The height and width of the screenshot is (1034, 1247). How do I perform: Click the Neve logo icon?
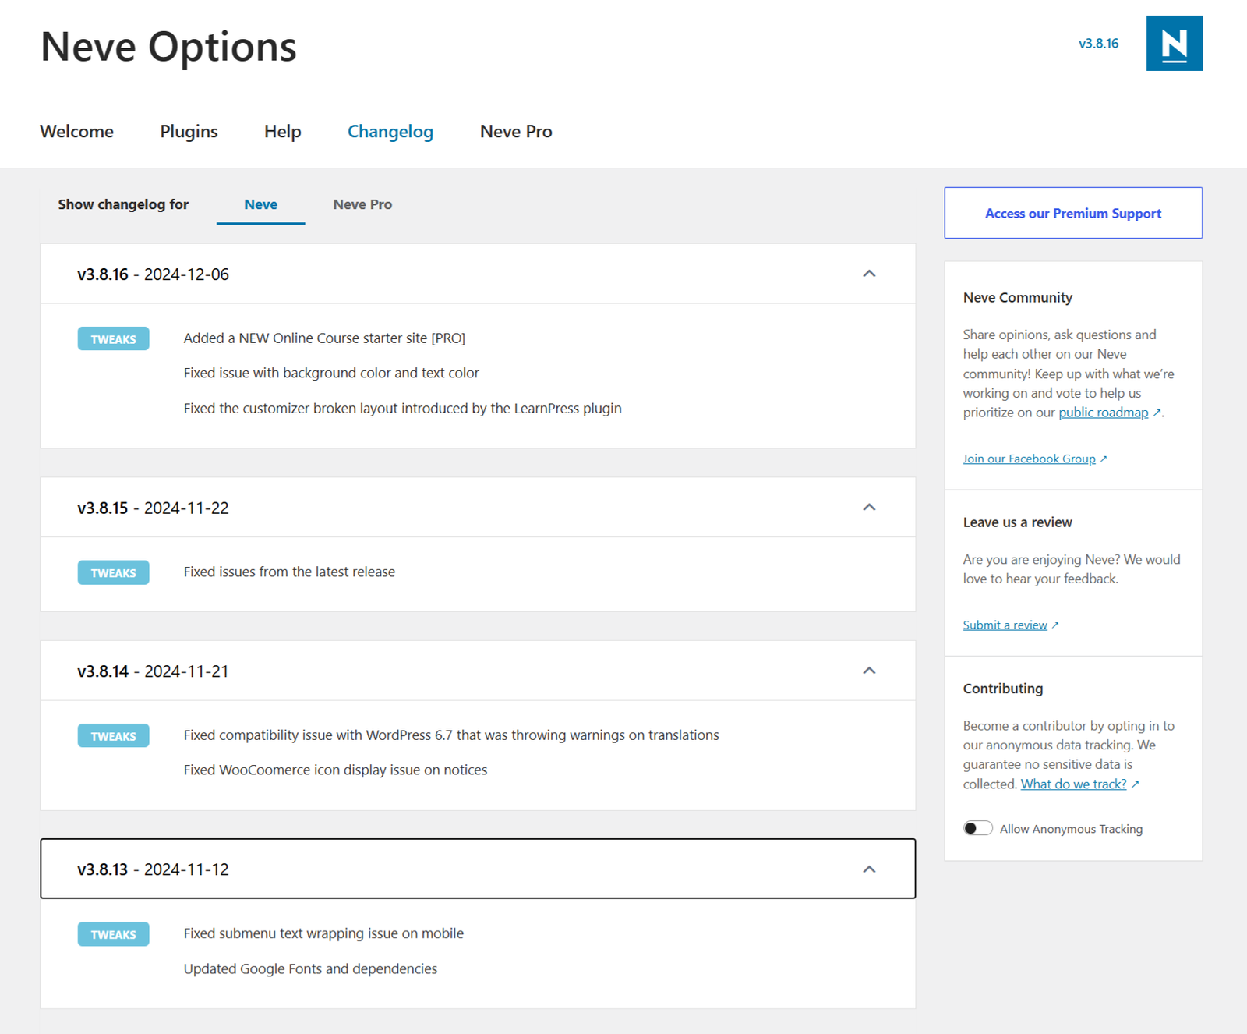tap(1173, 44)
